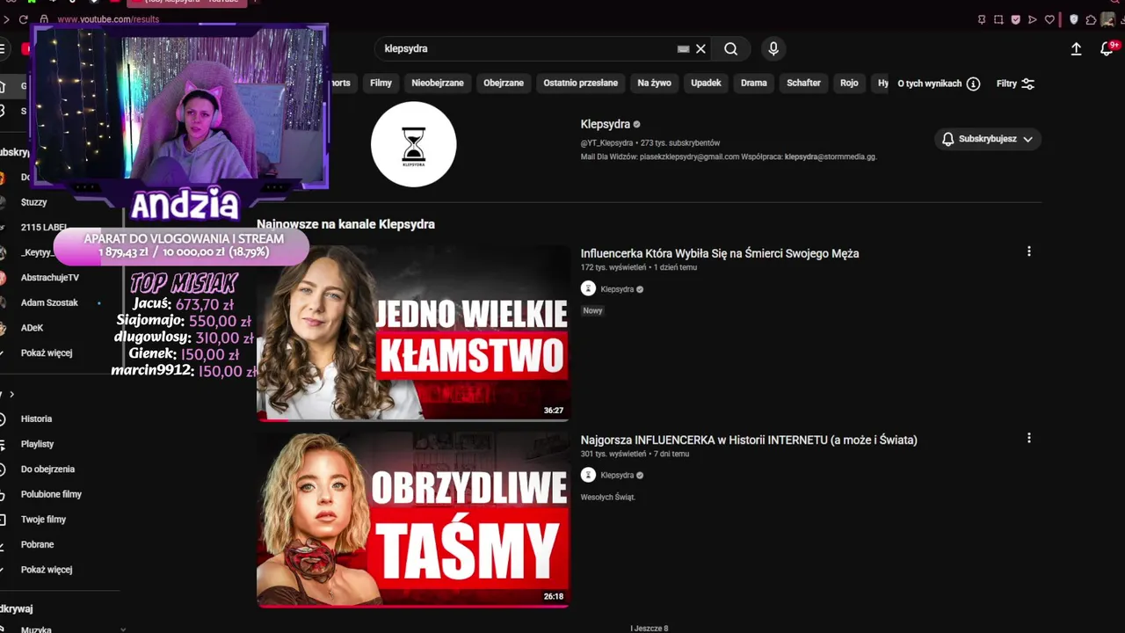Open the 2115 LABEL subscription
The width and height of the screenshot is (1125, 633).
(x=44, y=227)
